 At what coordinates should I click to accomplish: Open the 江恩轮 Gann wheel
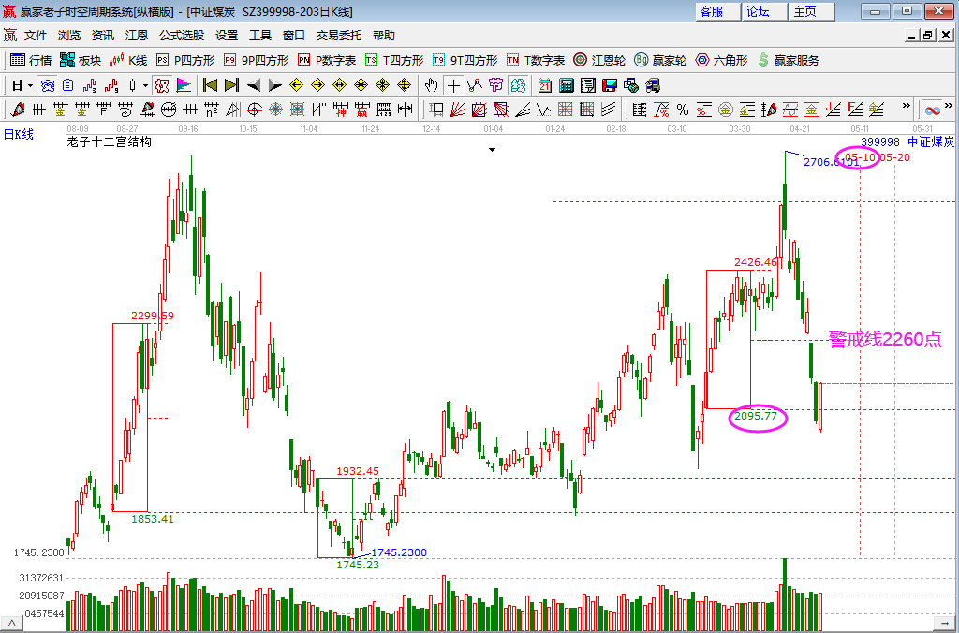[x=599, y=60]
